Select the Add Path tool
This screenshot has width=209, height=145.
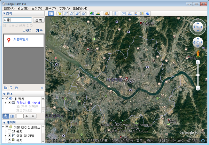coord(72,14)
